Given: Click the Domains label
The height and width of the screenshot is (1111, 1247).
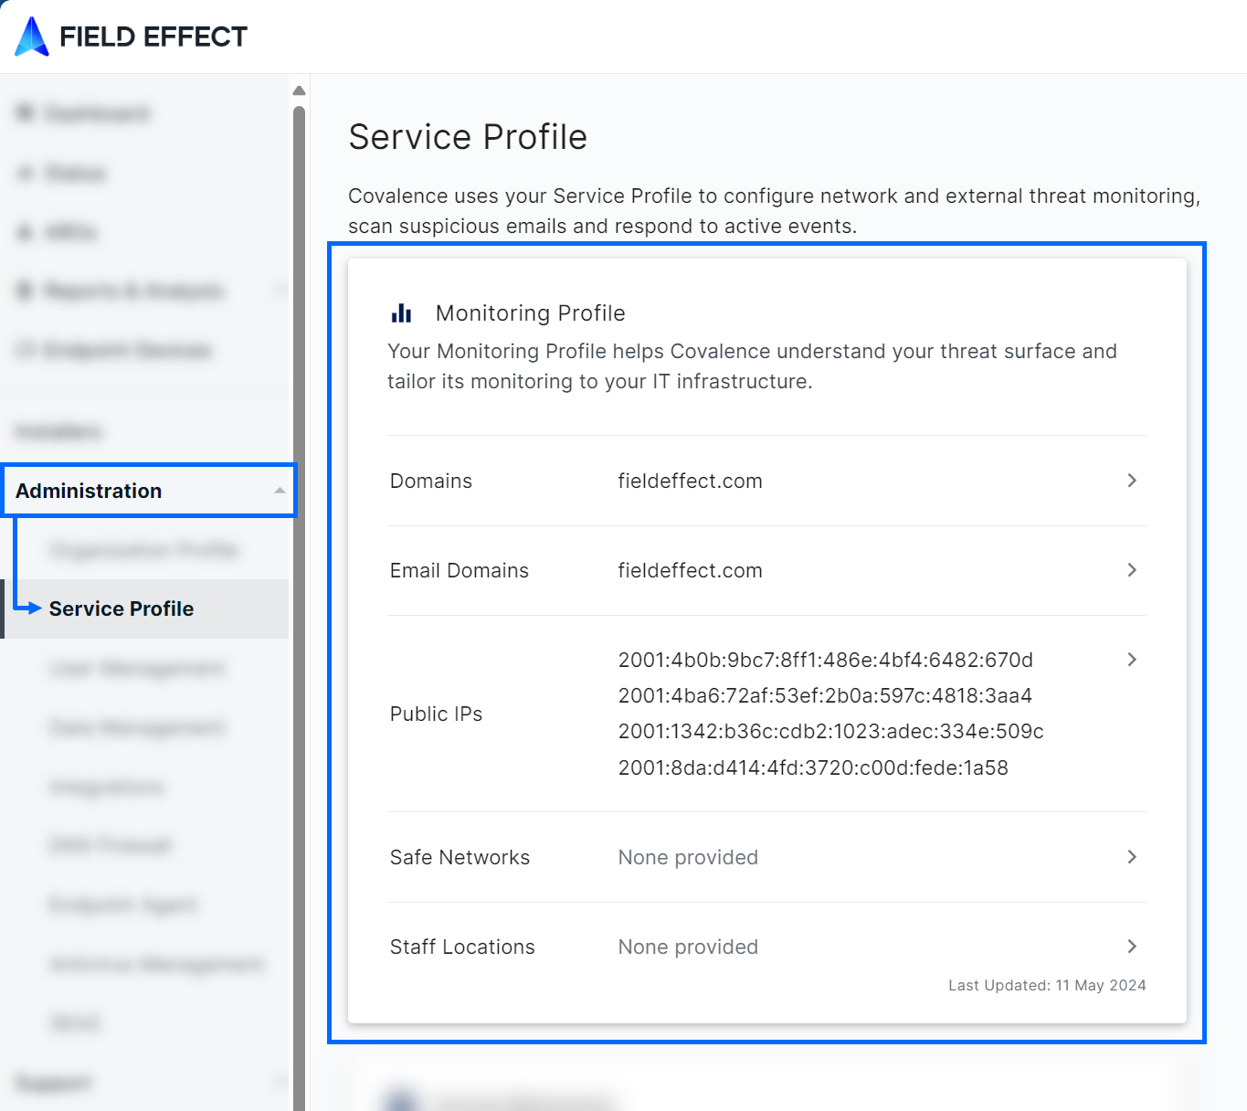Looking at the screenshot, I should click(431, 481).
